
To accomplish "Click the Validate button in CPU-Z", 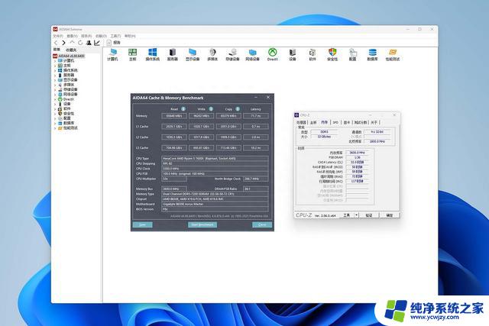I will pos(369,215).
